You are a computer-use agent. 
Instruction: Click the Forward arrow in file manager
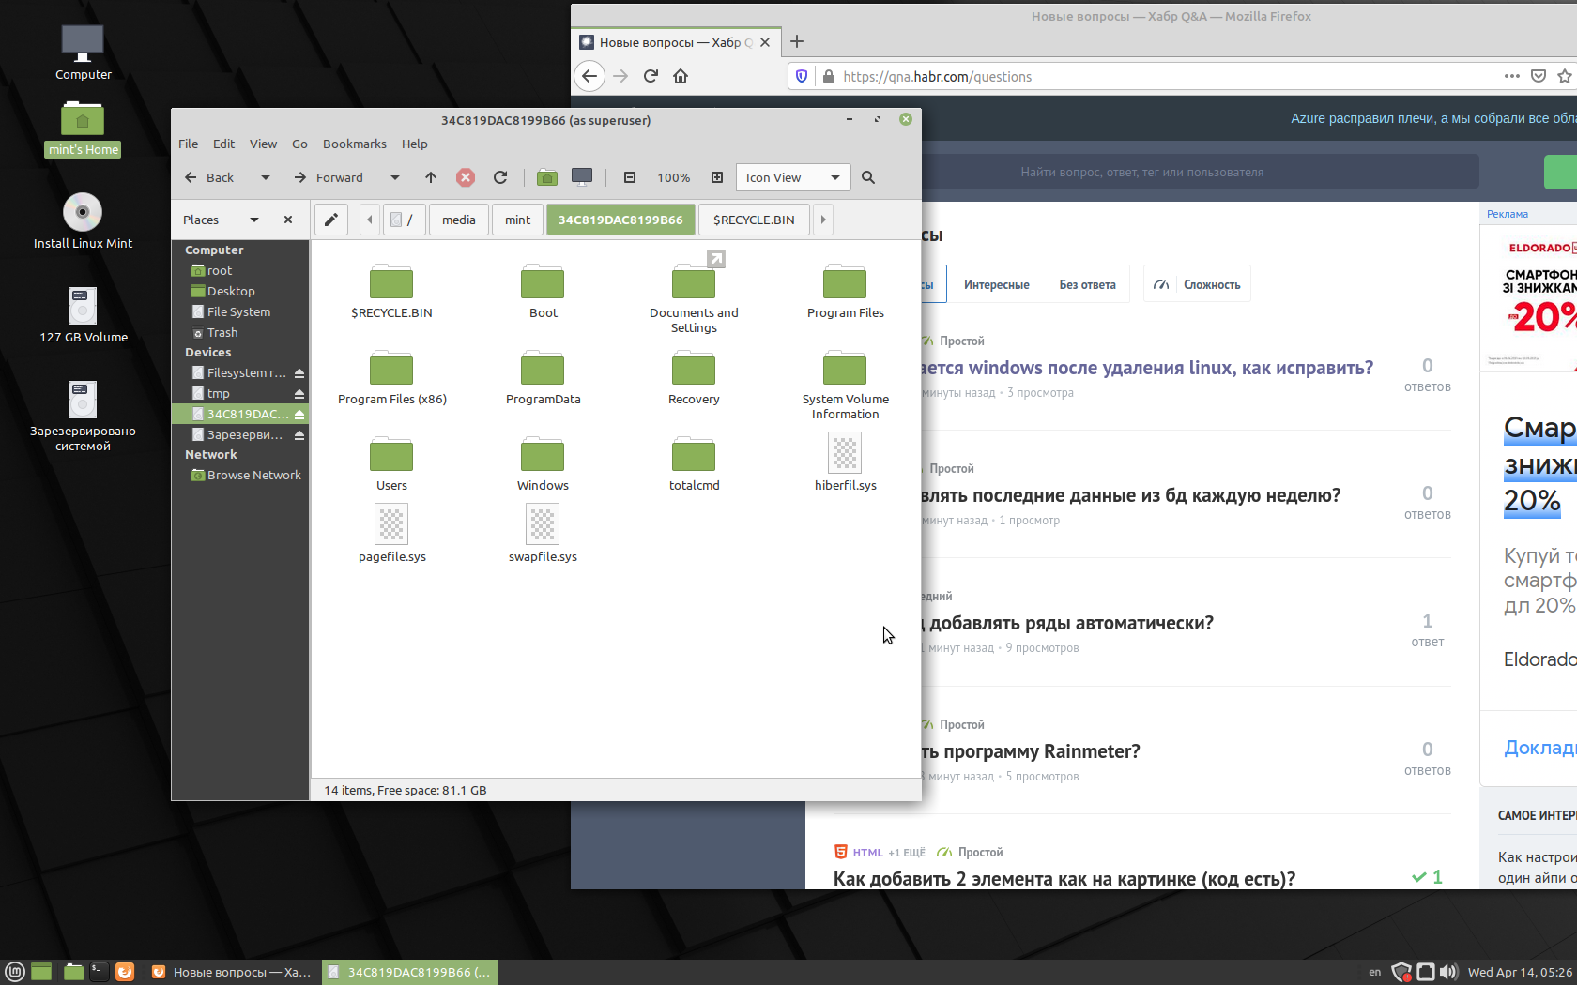pos(329,177)
